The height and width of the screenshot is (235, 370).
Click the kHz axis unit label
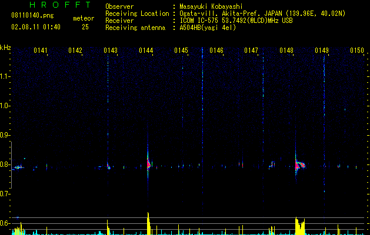[5, 48]
